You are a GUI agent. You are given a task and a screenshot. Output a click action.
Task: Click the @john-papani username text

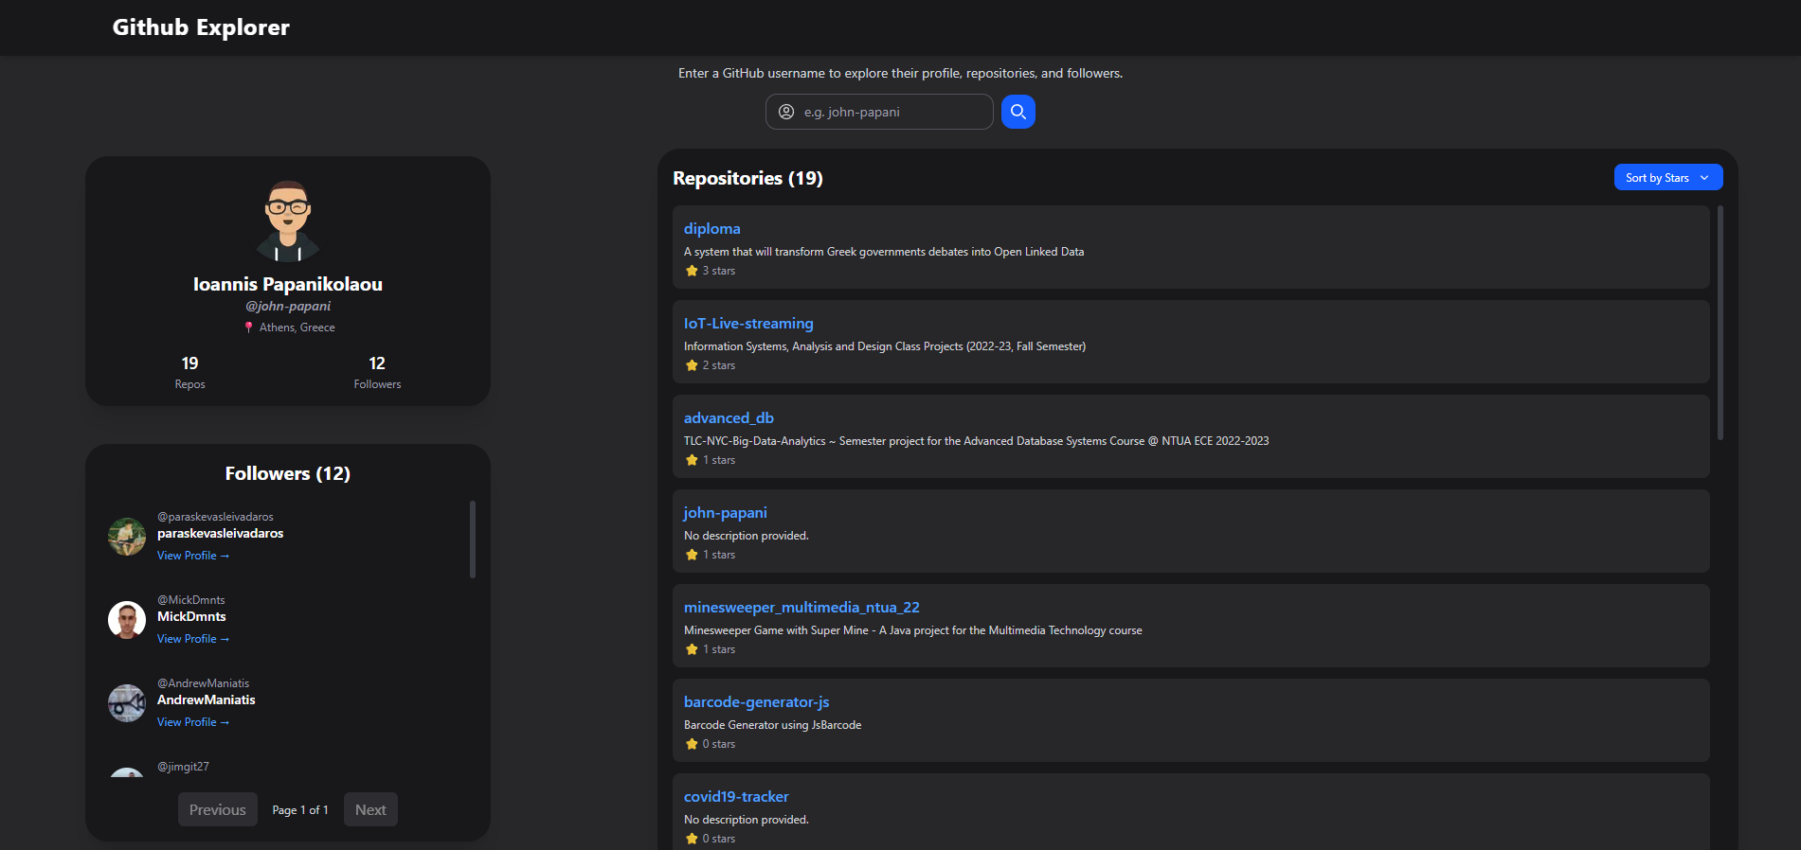tap(288, 307)
